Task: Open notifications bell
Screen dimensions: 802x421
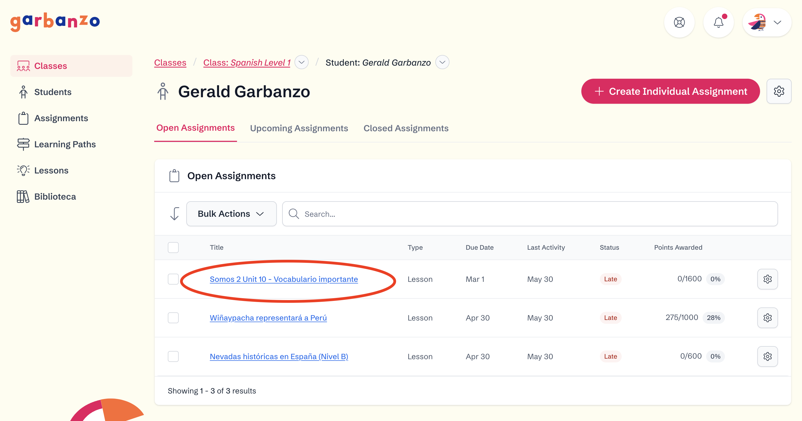Action: 718,22
